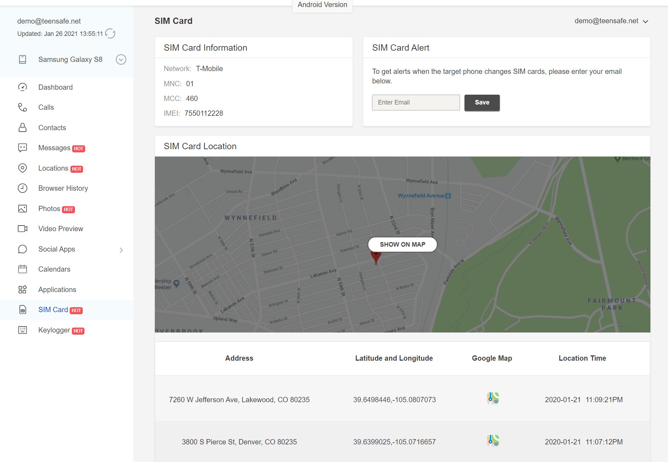Click the Google Map column header
This screenshot has width=668, height=462.
pos(492,358)
